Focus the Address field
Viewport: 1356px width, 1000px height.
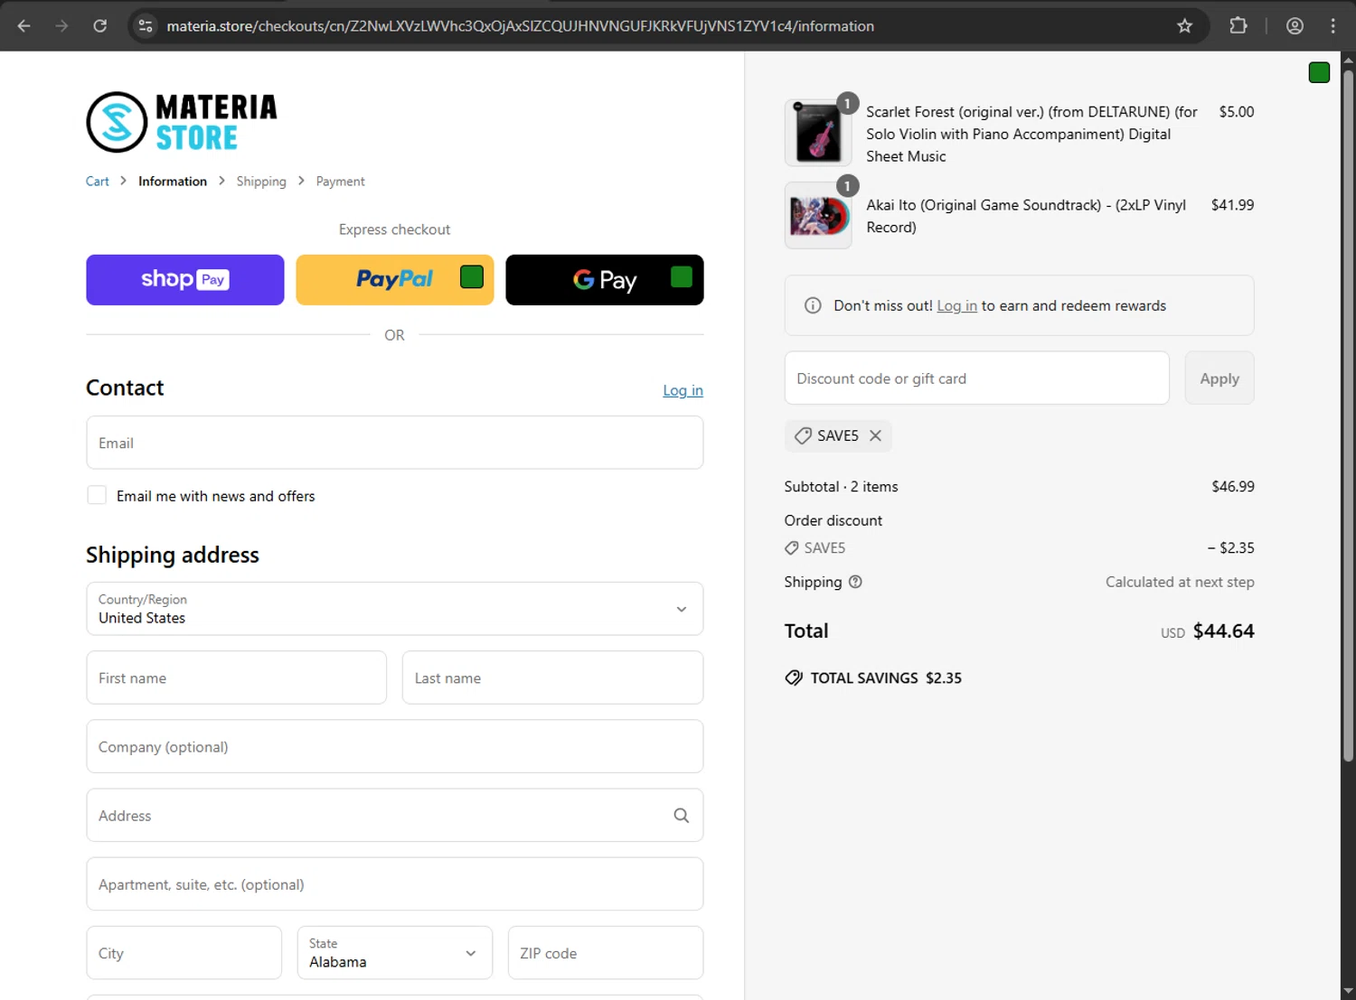(394, 816)
